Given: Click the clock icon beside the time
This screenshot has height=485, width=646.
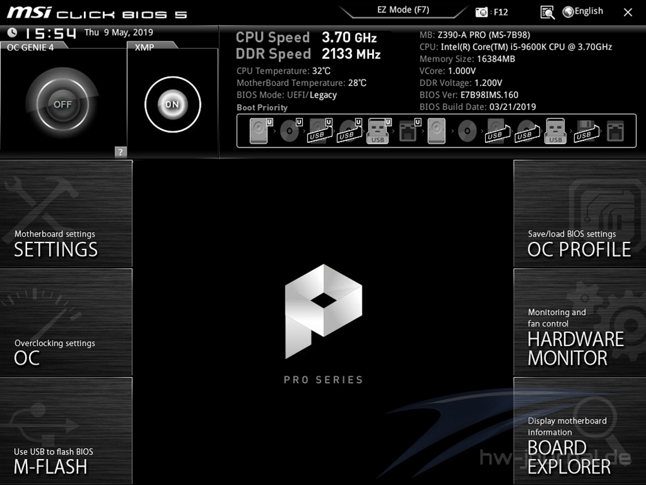Looking at the screenshot, I should 12,32.
